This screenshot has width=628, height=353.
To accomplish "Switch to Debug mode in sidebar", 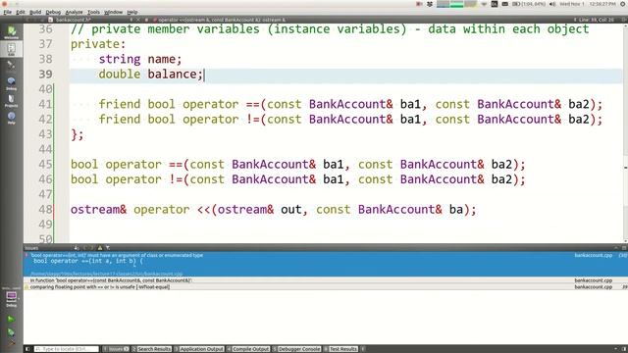I will point(11,83).
